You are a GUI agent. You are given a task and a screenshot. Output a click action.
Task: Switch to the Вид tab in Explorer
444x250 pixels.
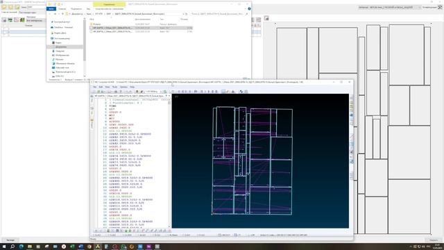(x=88, y=9)
